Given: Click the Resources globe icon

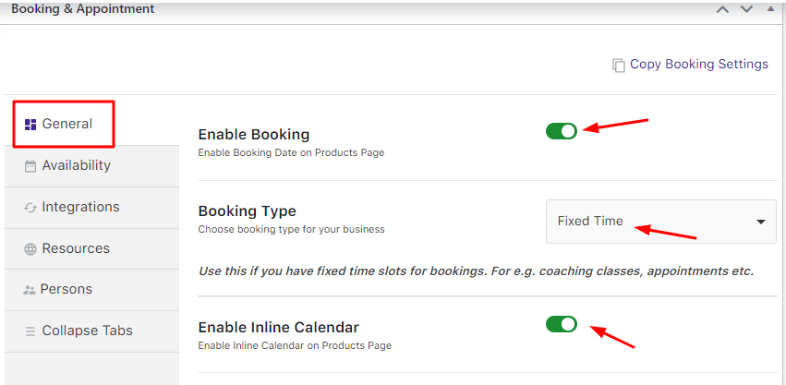Looking at the screenshot, I should (30, 249).
